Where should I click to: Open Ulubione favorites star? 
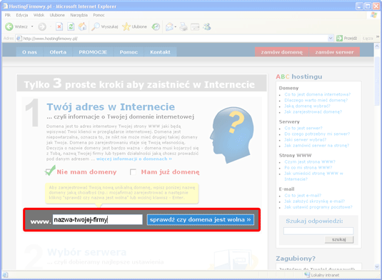click(126, 26)
